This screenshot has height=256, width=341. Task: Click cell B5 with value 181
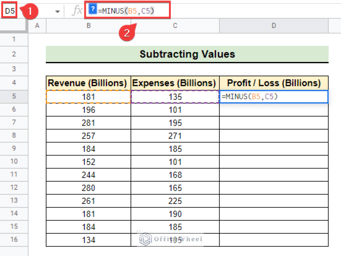coord(88,97)
